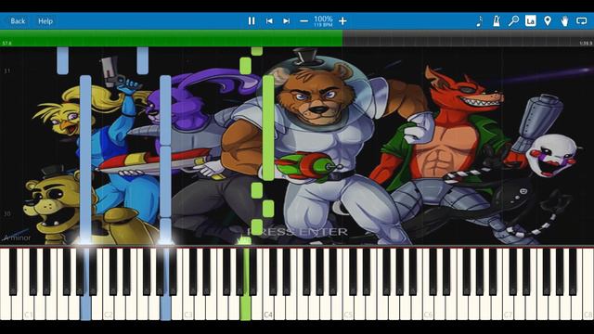Viewport: 594px width, 334px height.
Task: Open the Help menu
Action: tap(45, 21)
